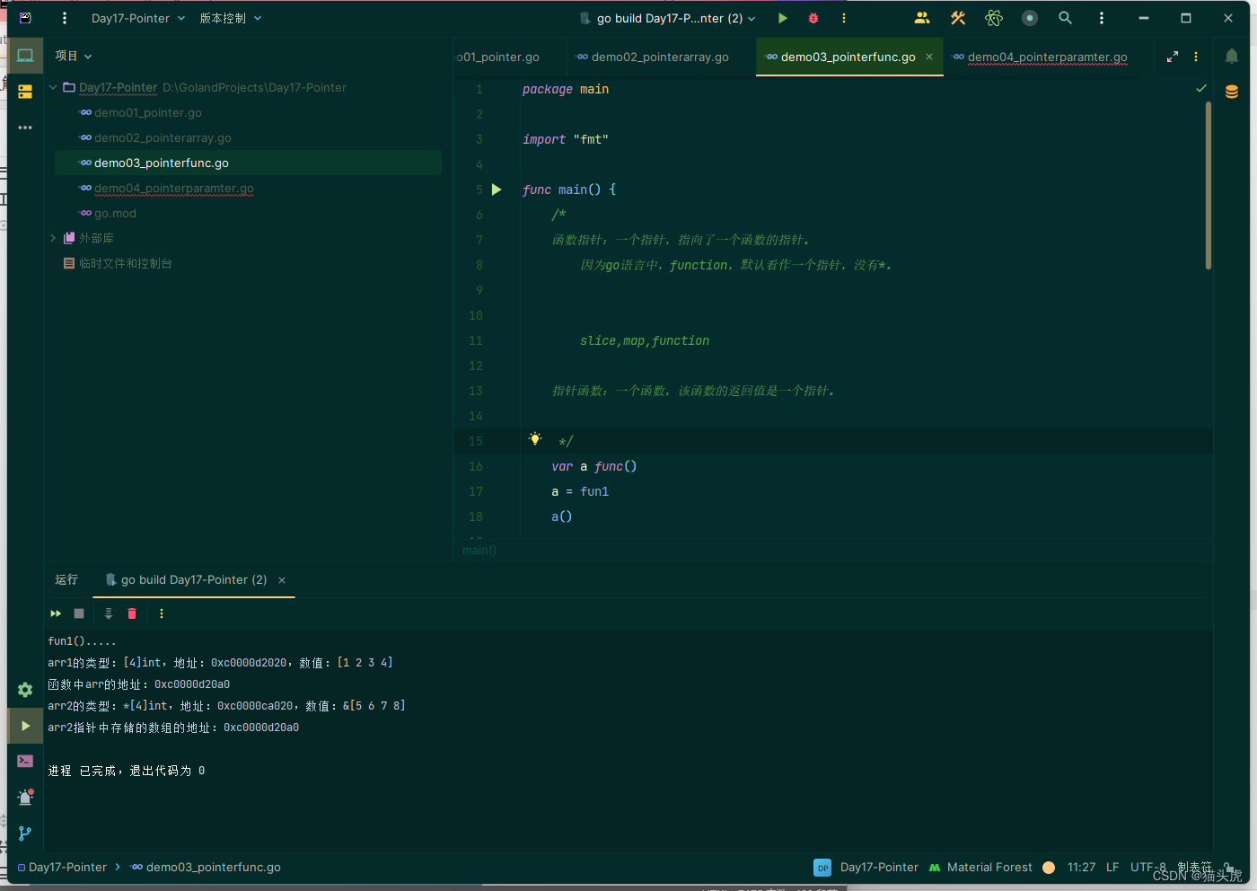1257x891 pixels.
Task: Open the Run tool window icon in the left sidebar
Action: [x=25, y=726]
